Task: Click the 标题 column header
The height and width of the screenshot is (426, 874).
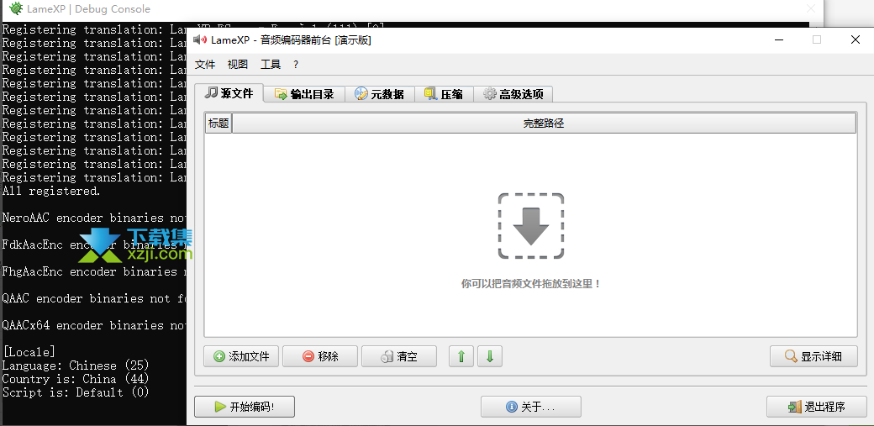Action: 218,124
